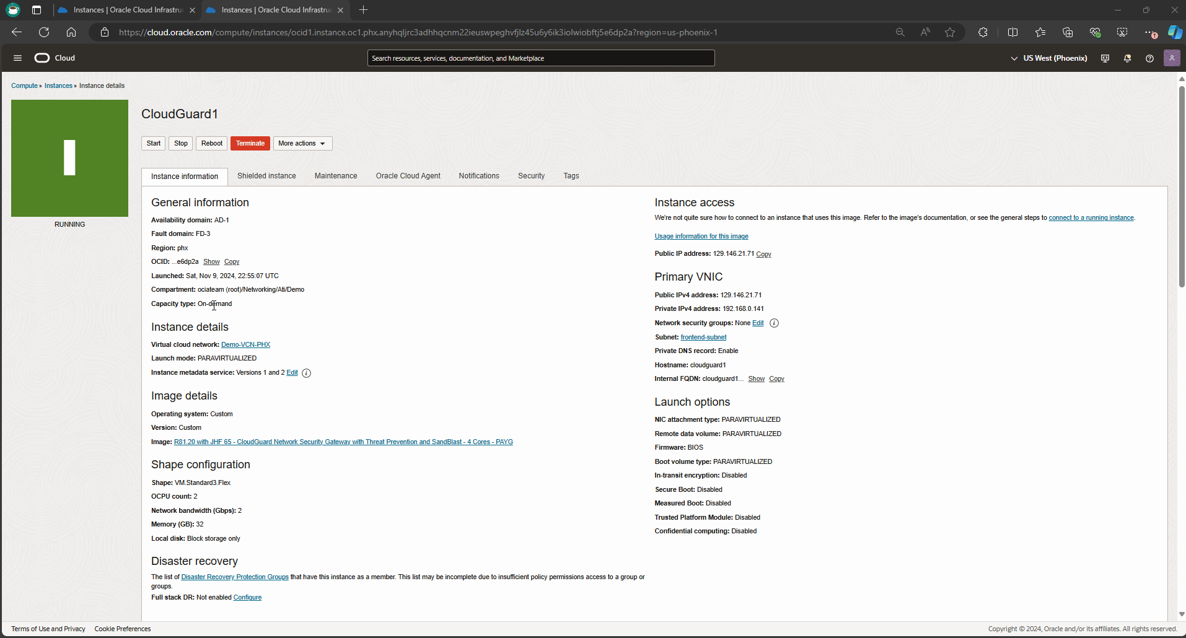The width and height of the screenshot is (1186, 638).
Task: Click info icon next to Network security groups
Action: 774,323
